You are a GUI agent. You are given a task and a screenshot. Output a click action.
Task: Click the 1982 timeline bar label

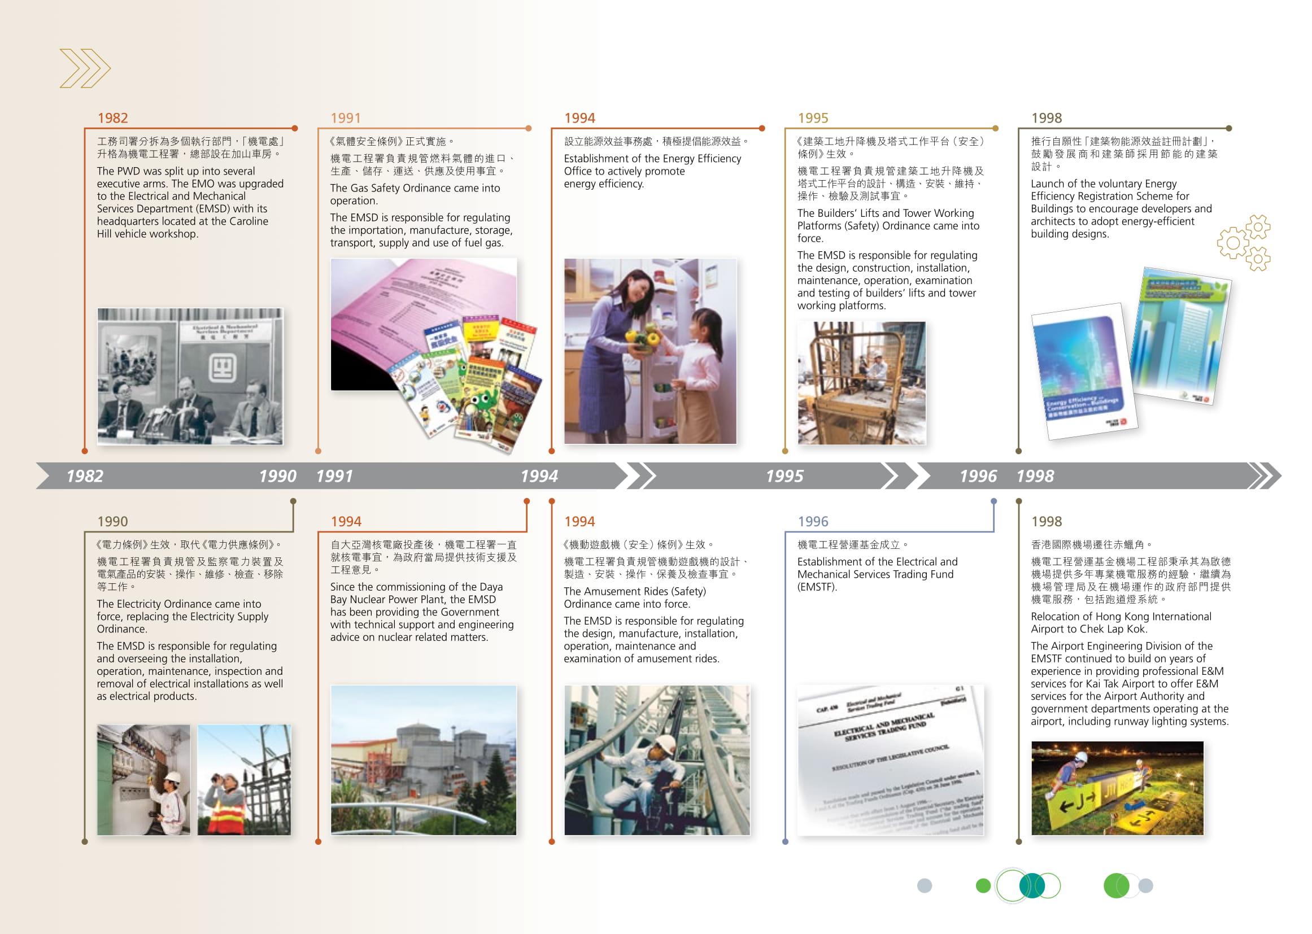(x=85, y=476)
